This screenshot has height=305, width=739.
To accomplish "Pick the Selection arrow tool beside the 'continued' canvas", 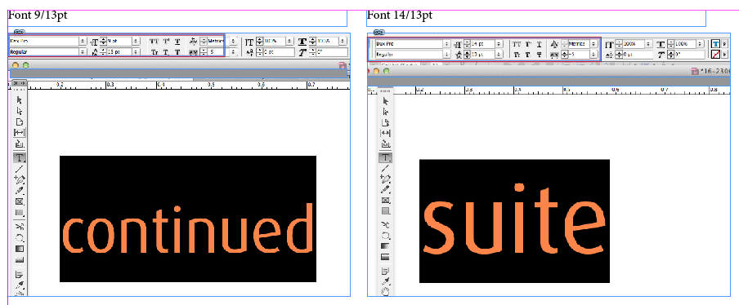I will tap(20, 99).
